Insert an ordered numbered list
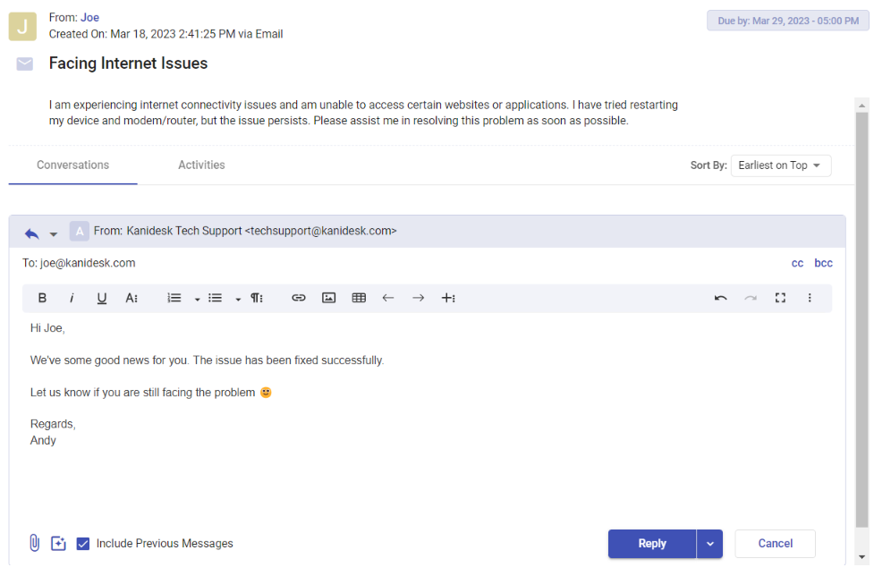This screenshot has height=576, width=874. point(174,298)
